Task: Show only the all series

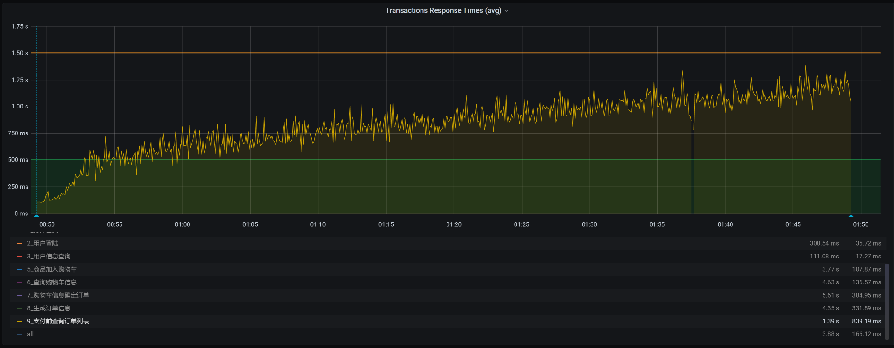Action: [30, 334]
